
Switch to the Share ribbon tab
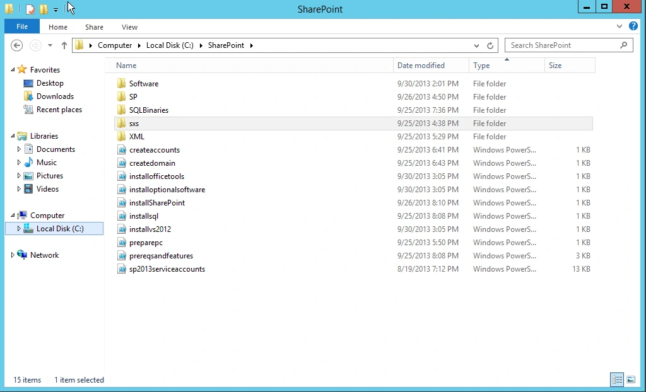pos(94,26)
